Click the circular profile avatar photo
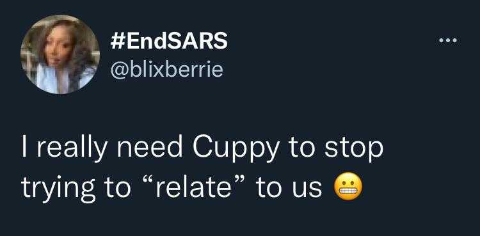 coord(60,54)
